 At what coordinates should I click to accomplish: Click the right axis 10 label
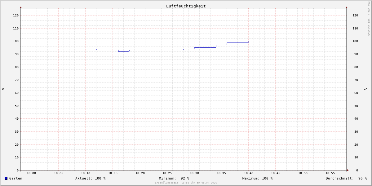tap(356, 157)
